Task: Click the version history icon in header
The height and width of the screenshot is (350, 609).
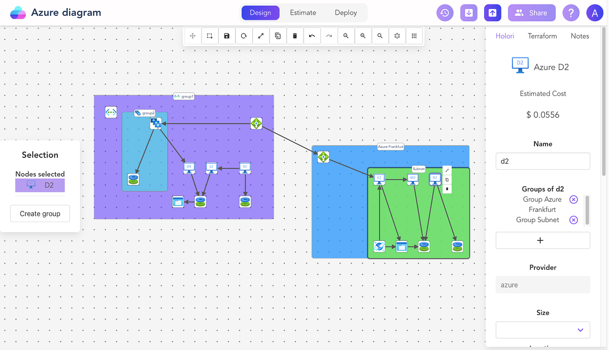Action: coord(445,13)
